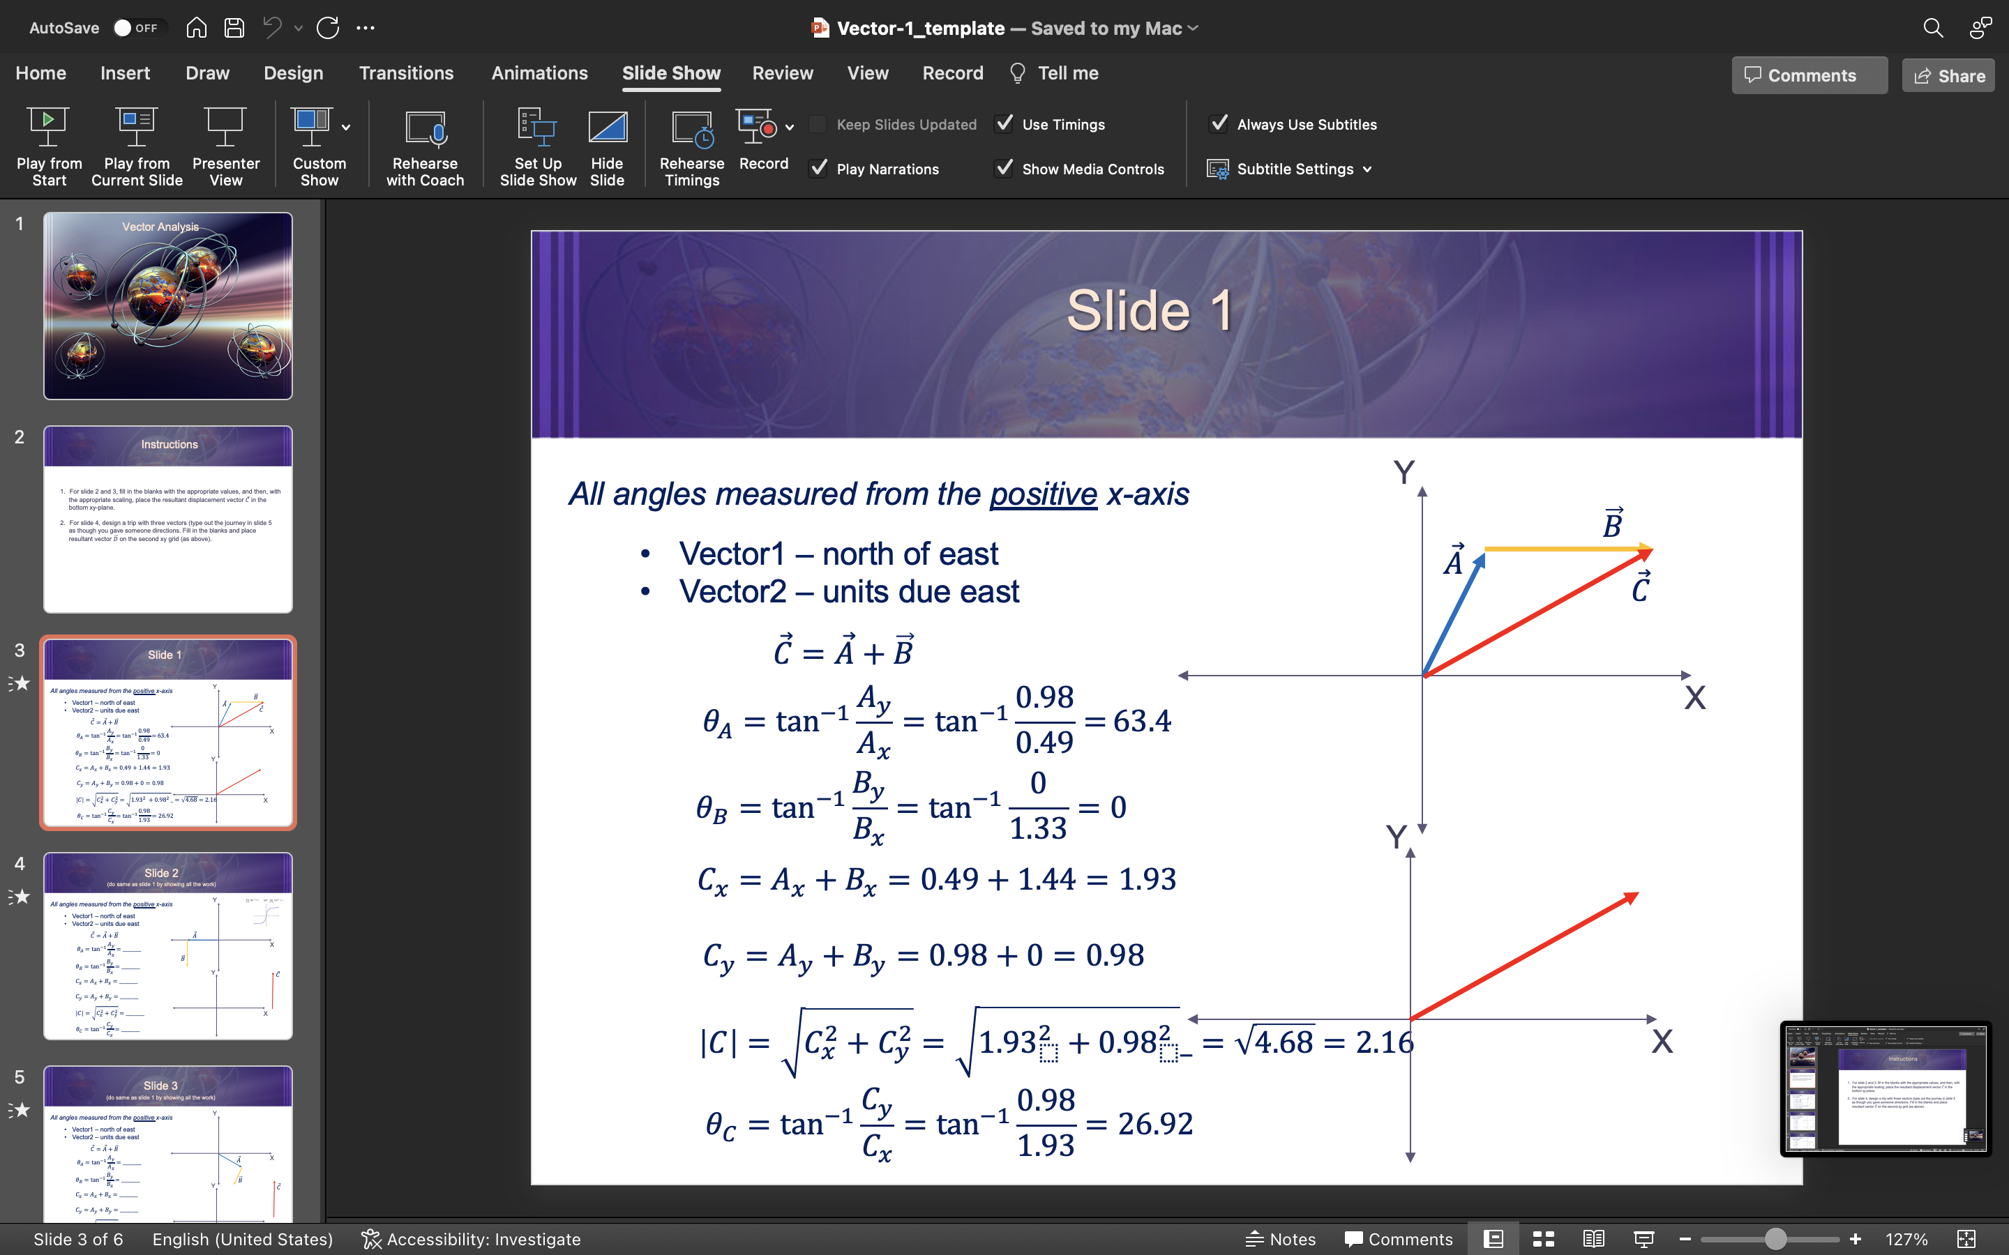Click the Share button
The height and width of the screenshot is (1255, 2009).
(1947, 75)
